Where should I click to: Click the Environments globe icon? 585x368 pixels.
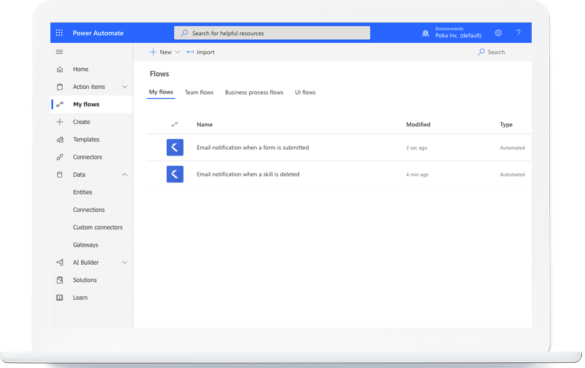click(x=425, y=33)
